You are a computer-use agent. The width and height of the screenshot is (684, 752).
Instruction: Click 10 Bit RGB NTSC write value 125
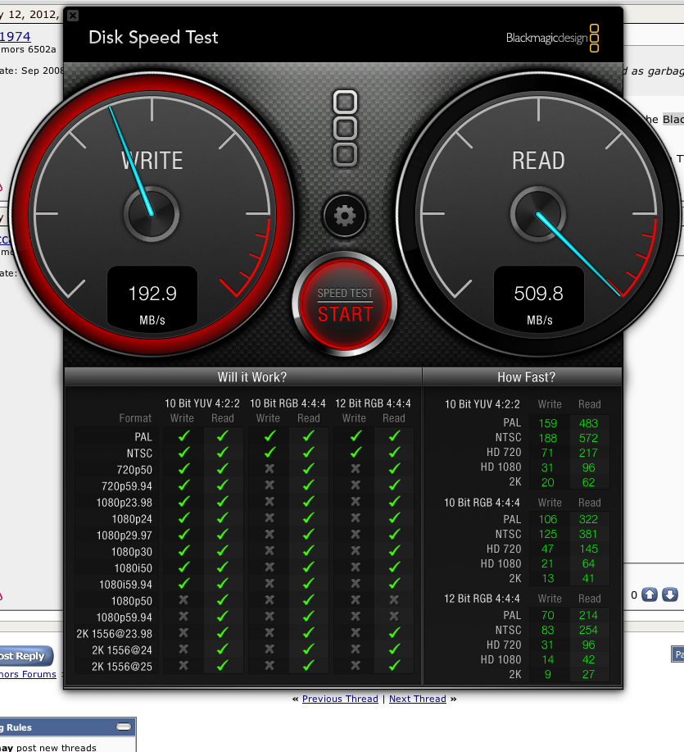coord(547,534)
